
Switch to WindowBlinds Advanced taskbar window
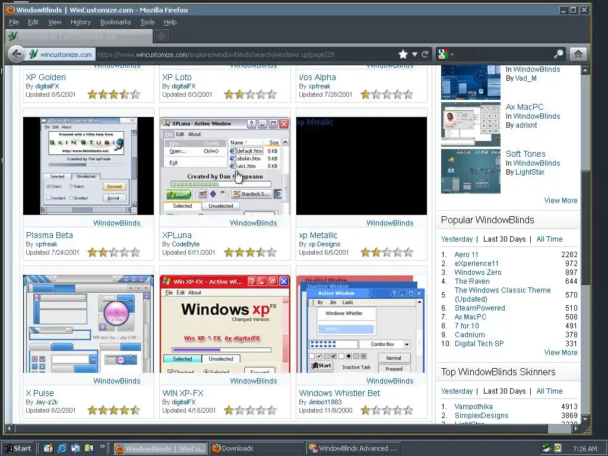353,449
